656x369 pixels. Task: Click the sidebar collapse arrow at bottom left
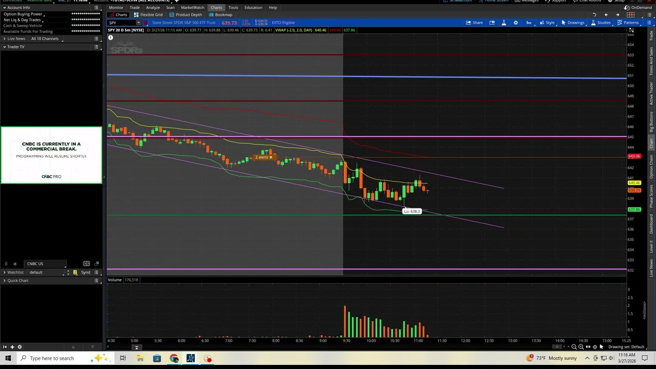tap(5, 347)
